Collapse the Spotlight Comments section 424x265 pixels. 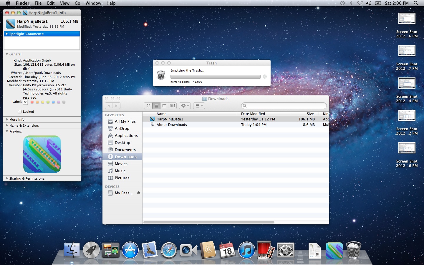pyautogui.click(x=6, y=34)
